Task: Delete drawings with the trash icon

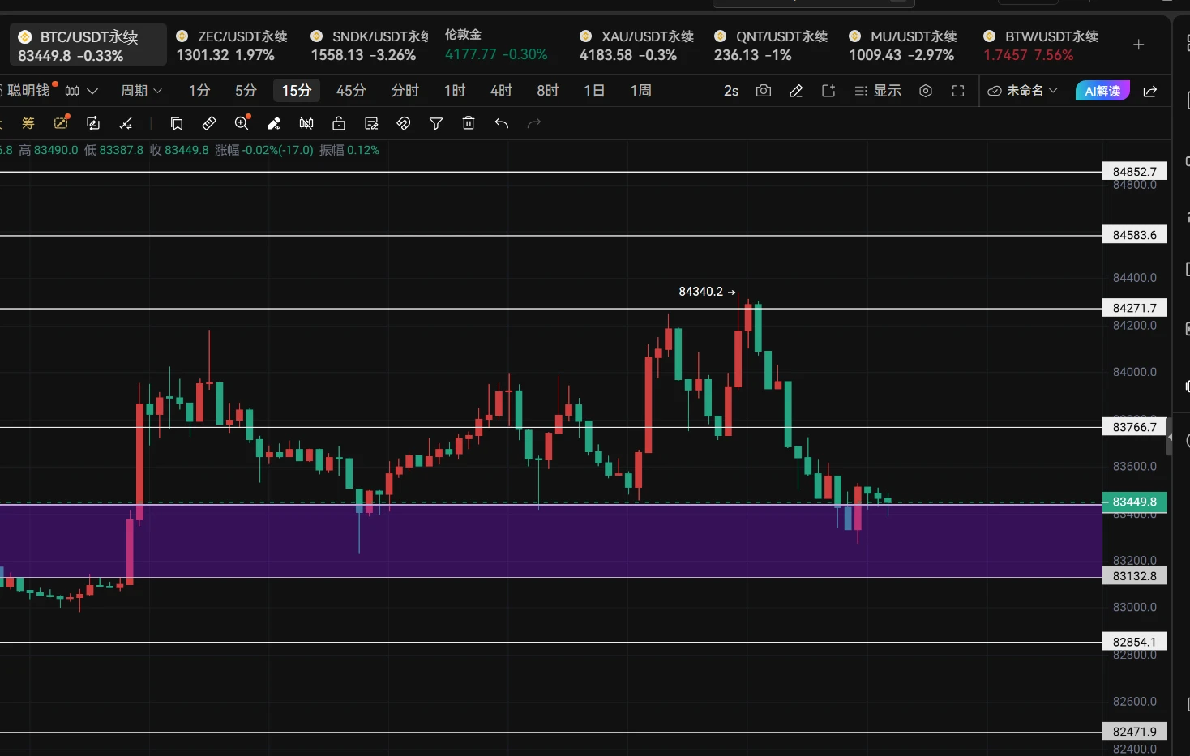Action: [x=469, y=123]
